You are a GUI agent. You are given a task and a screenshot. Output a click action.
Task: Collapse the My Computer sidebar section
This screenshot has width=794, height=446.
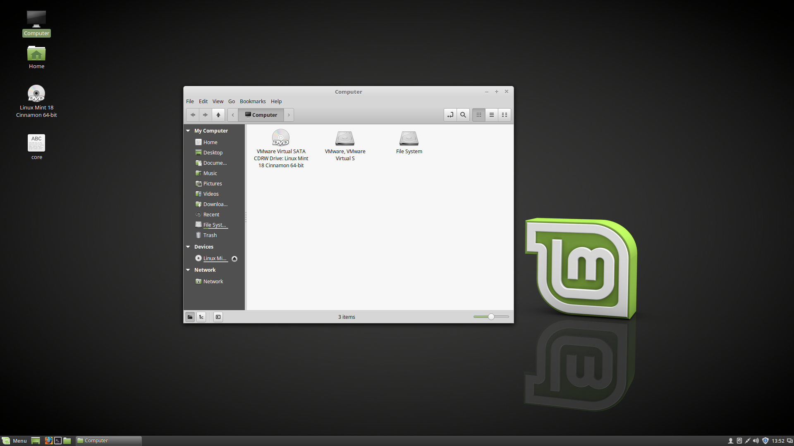click(188, 130)
